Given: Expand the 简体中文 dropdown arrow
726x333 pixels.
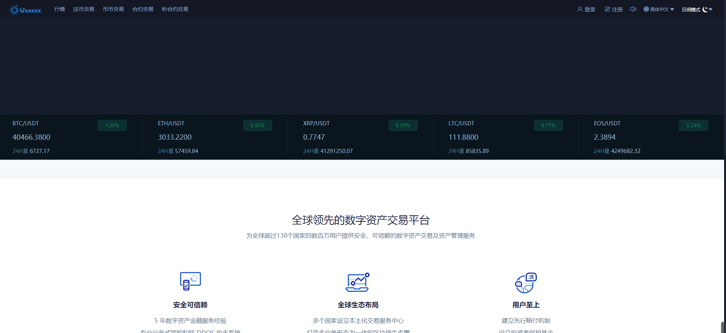Looking at the screenshot, I should click(x=672, y=9).
